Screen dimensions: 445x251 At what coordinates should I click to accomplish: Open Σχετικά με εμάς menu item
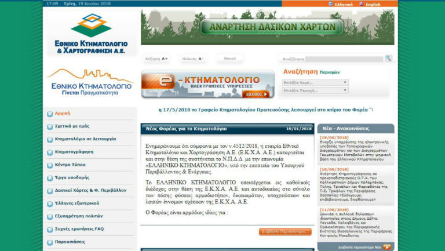[72, 126]
